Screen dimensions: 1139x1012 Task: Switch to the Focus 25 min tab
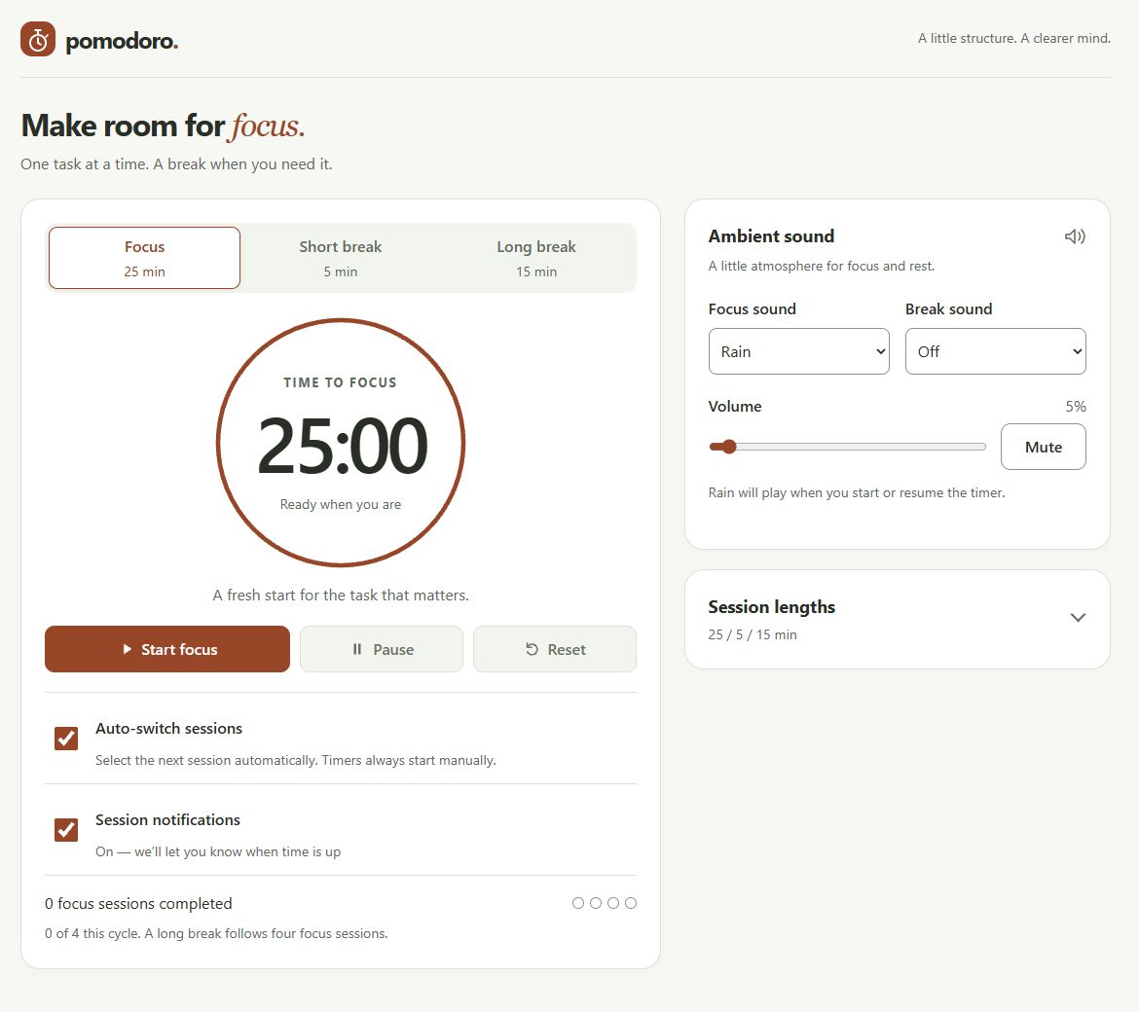point(144,258)
